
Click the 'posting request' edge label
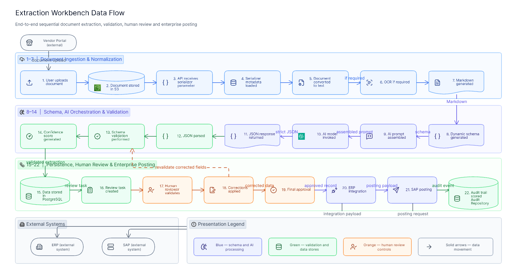[x=413, y=214]
